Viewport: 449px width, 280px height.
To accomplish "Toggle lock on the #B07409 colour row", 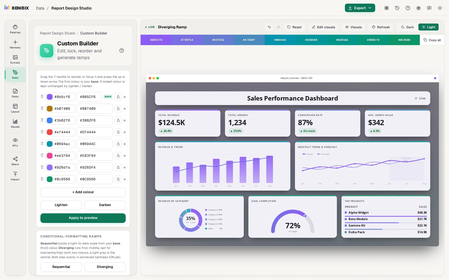I will coord(118,109).
